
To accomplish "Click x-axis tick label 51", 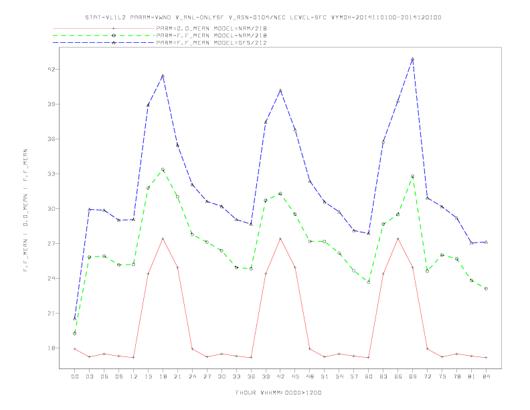I will 325,377.
